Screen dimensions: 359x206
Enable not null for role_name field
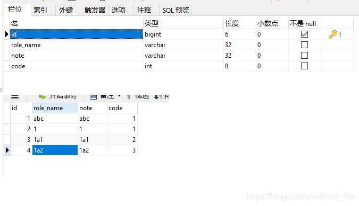(x=304, y=44)
